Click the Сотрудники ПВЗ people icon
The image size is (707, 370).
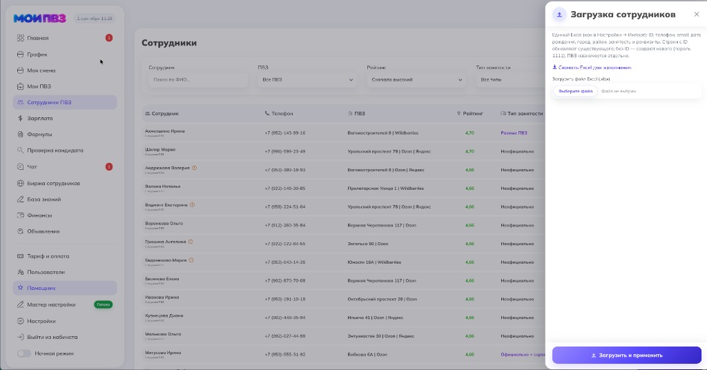tap(20, 102)
